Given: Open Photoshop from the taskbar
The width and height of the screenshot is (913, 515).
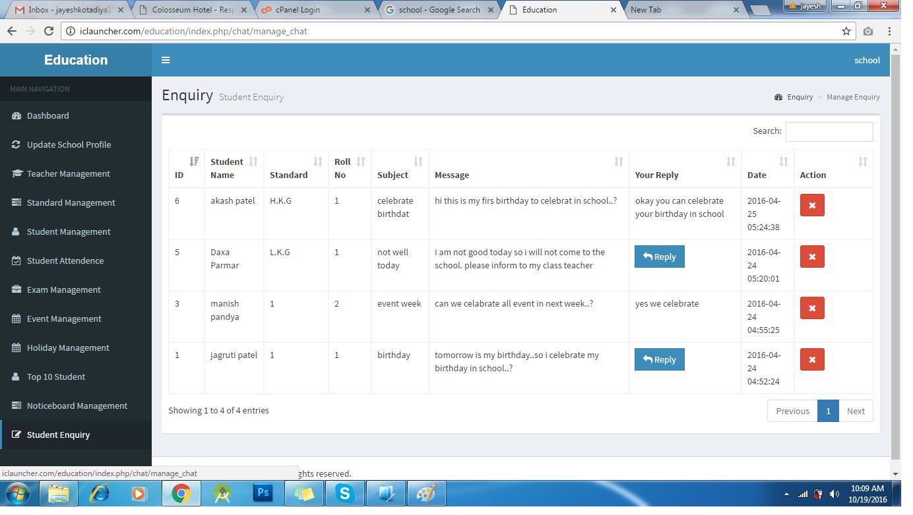Looking at the screenshot, I should (263, 493).
